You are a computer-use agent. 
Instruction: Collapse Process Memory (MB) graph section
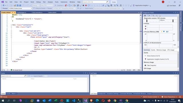click(144, 32)
